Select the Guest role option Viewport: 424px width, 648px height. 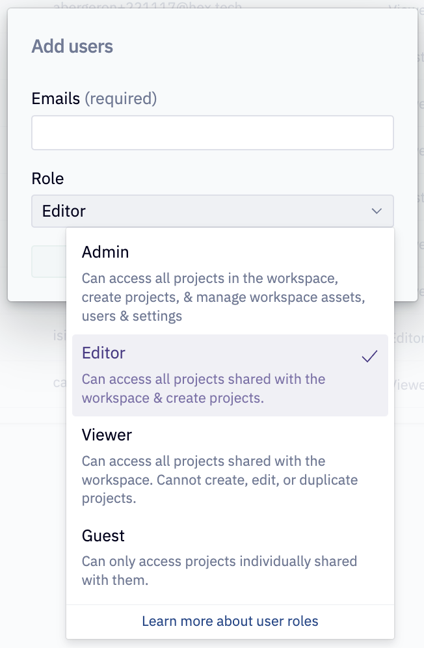pyautogui.click(x=230, y=558)
